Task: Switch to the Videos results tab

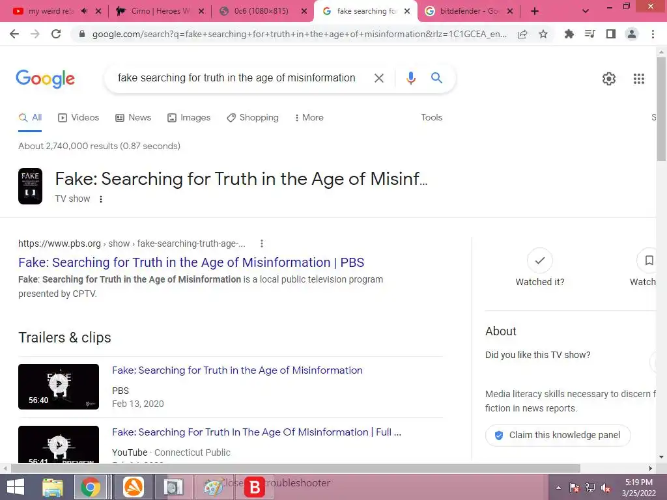Action: coord(79,117)
